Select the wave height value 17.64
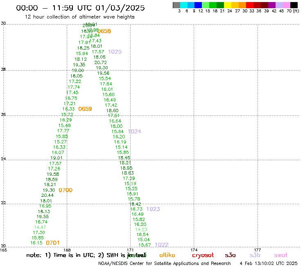The height and width of the screenshot is (267, 303). tap(106, 84)
